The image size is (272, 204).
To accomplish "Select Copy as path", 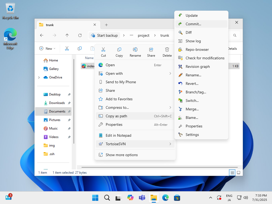I will tap(135, 116).
